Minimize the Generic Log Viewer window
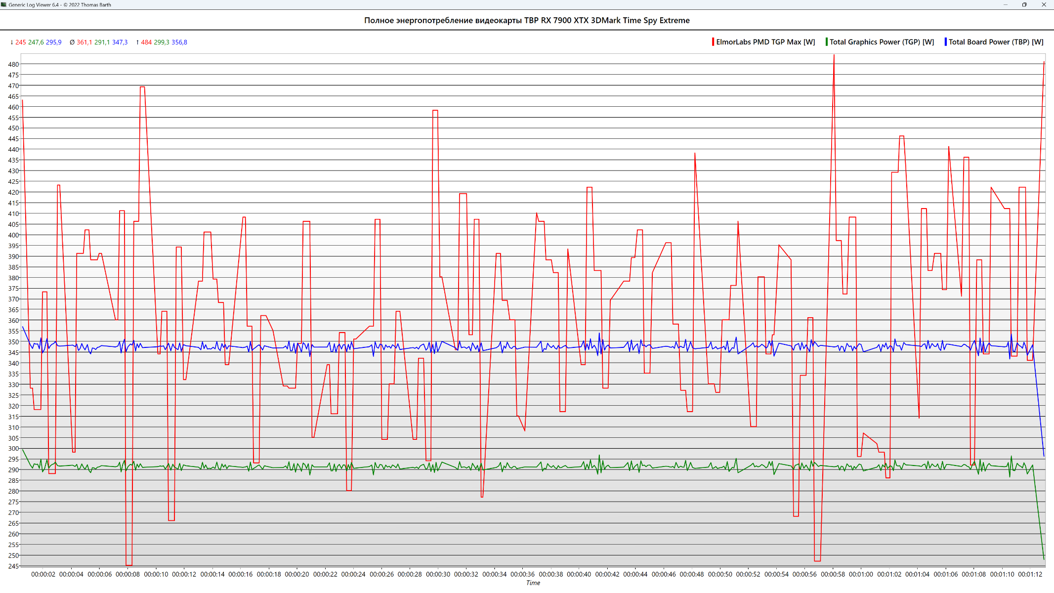 pyautogui.click(x=1005, y=4)
